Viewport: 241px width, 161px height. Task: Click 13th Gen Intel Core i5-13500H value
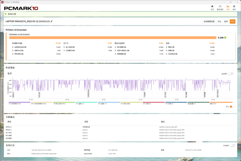coord(41,150)
